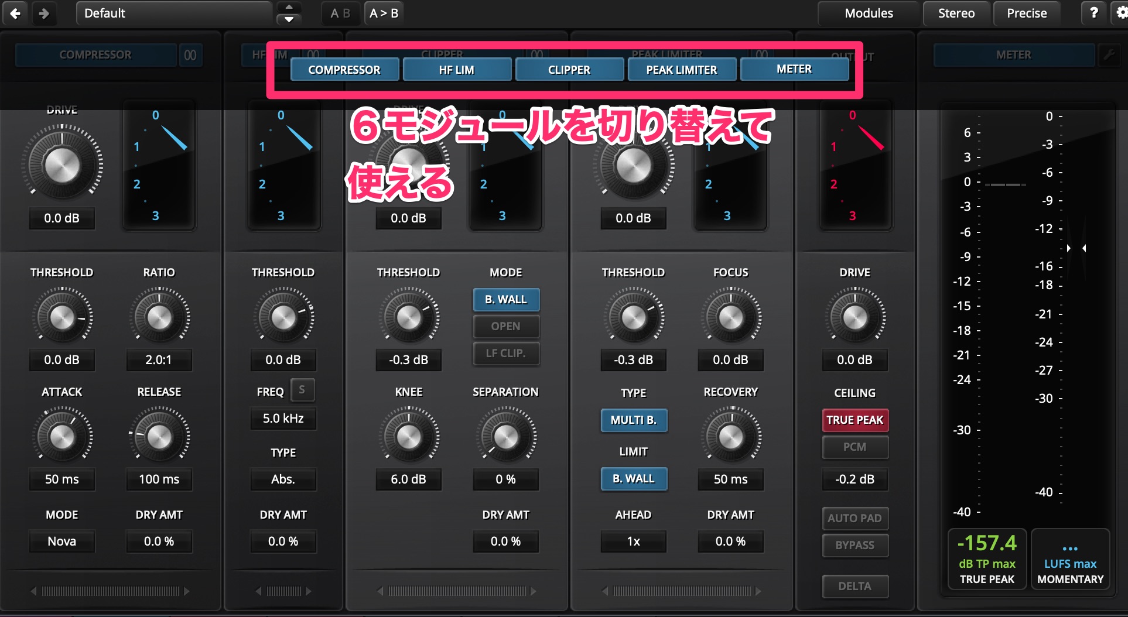The image size is (1128, 617).
Task: Click the Modules button
Action: [x=868, y=13]
